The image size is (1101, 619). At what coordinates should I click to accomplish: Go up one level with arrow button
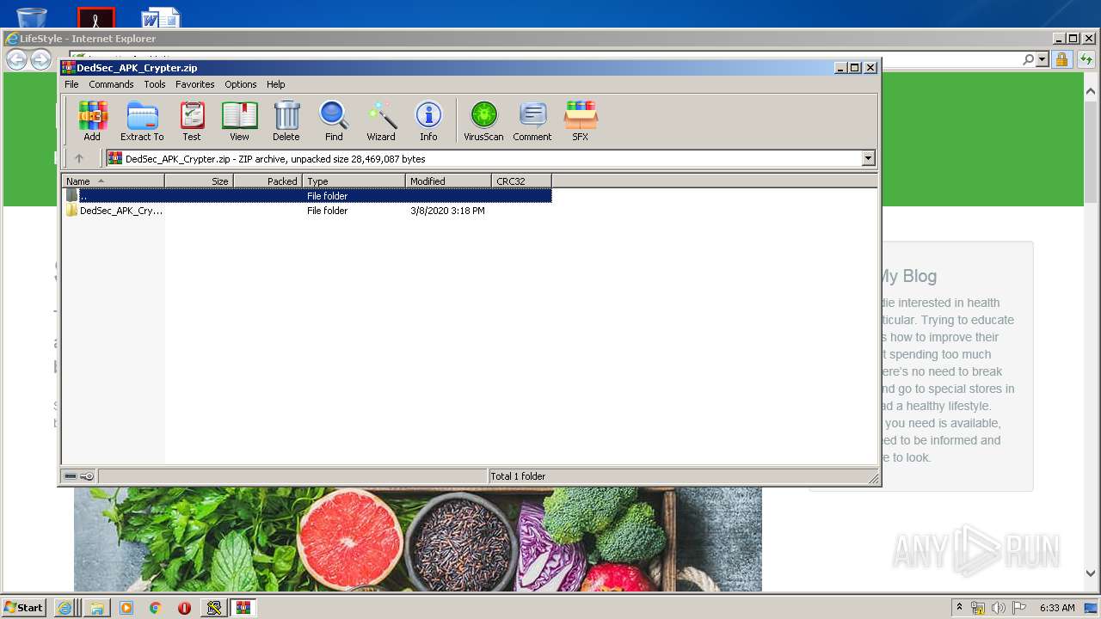(79, 158)
